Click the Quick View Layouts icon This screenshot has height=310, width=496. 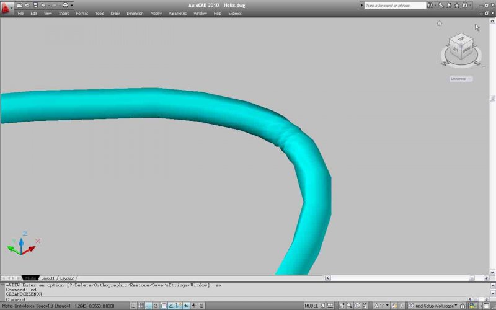point(322,306)
